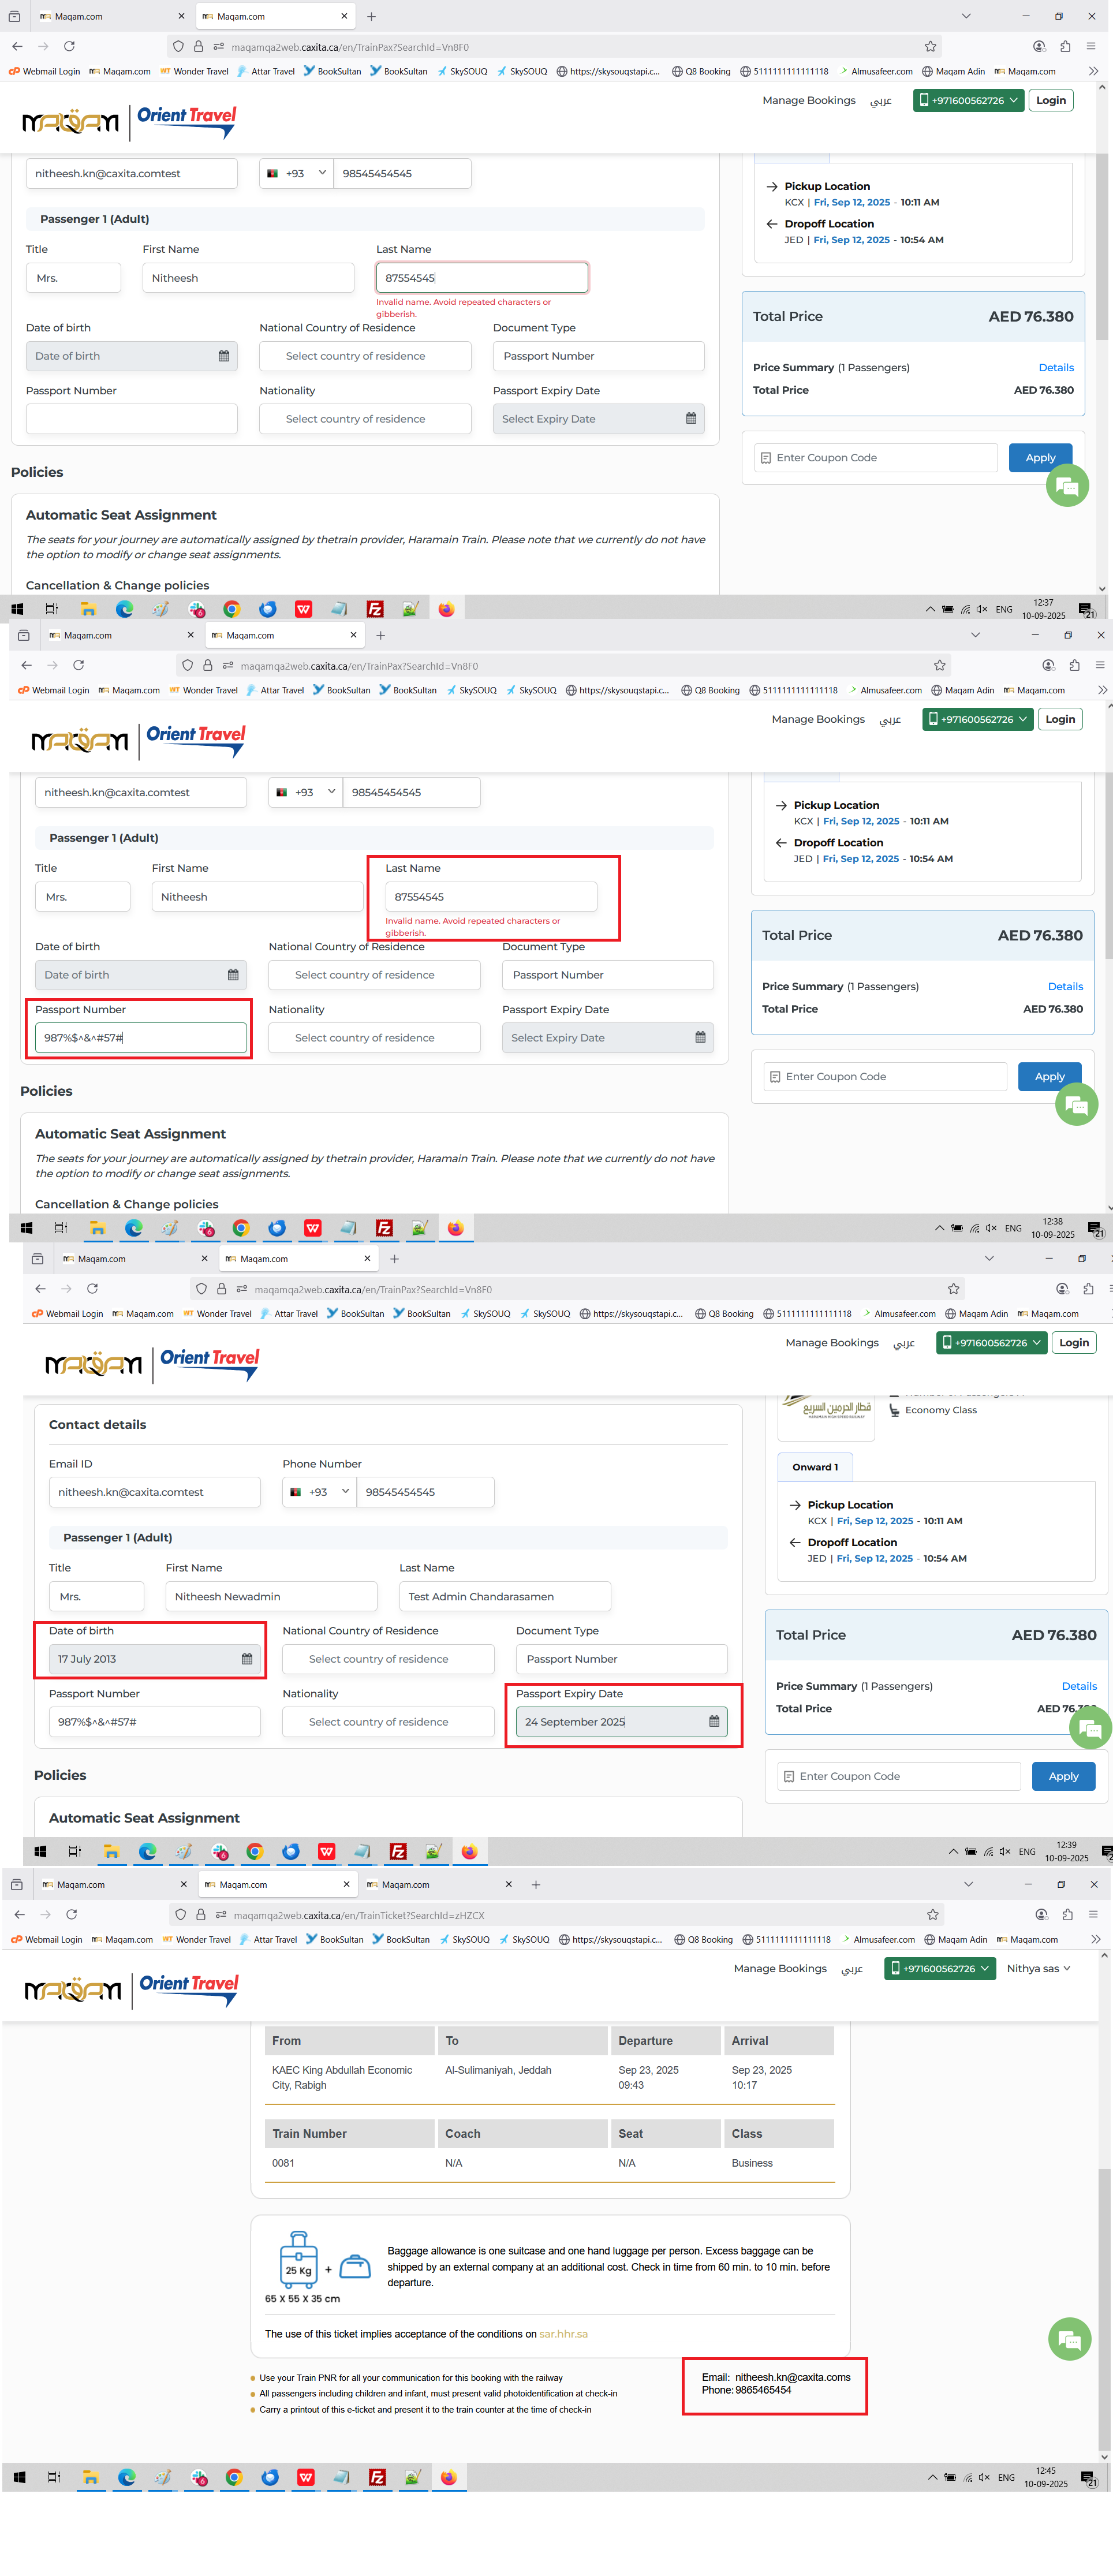This screenshot has width=1113, height=2576.
Task: Open the sar.hhr.sa conditions link
Action: (x=563, y=2334)
